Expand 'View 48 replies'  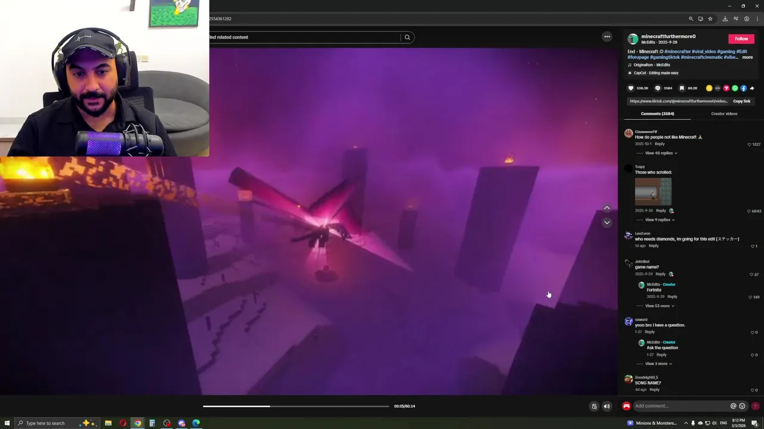(x=661, y=153)
